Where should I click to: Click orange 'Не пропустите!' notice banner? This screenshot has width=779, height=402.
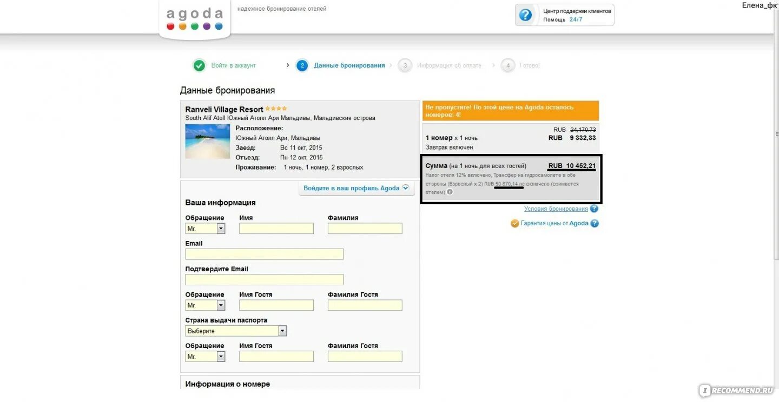[x=511, y=111]
